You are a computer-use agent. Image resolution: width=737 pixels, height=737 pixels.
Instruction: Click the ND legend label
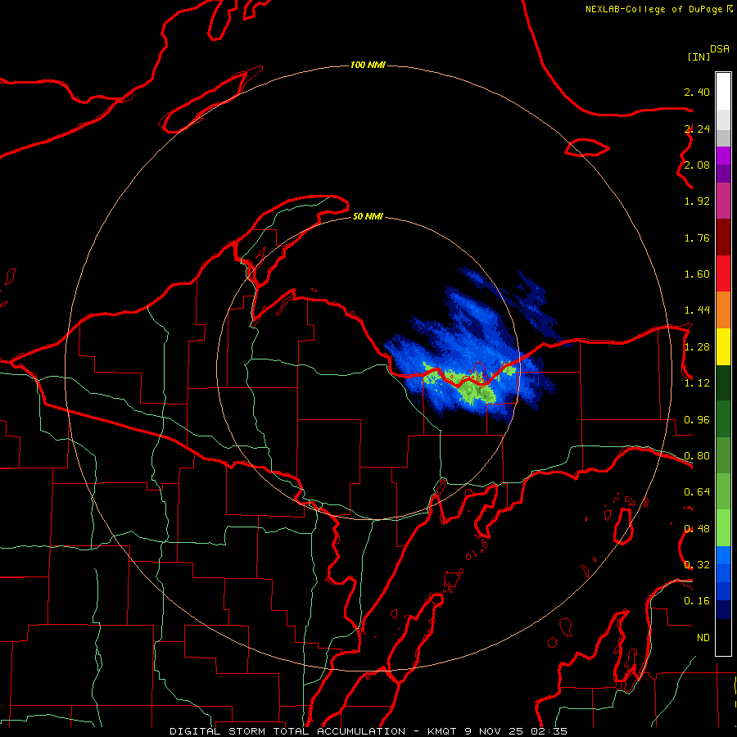tap(703, 638)
